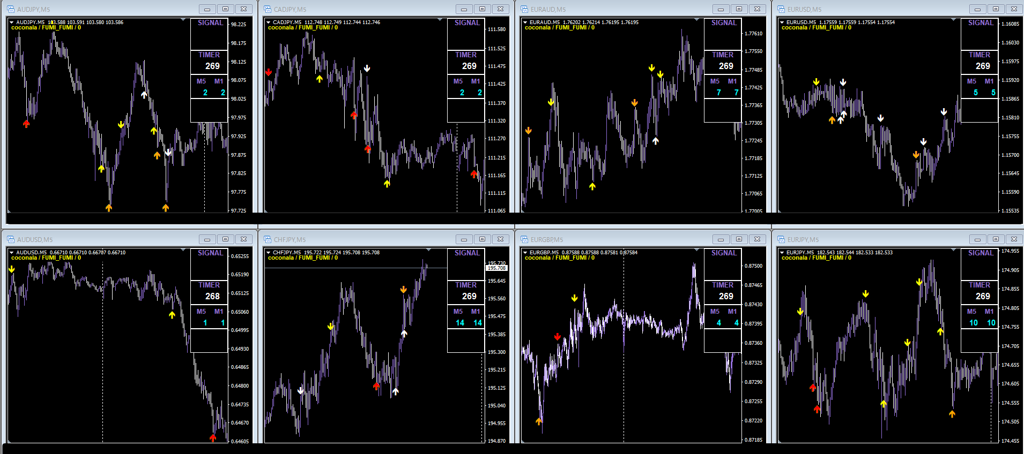Click the 195.708 price label on the CHFJPY chart
Image resolution: width=1024 pixels, height=454 pixels.
(x=496, y=268)
